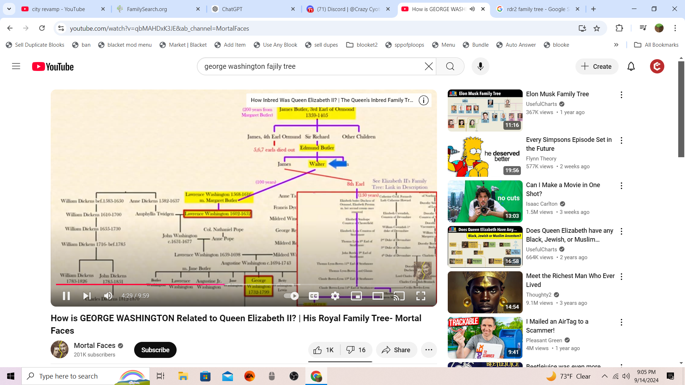Toggle closed captions on the video
Image resolution: width=685 pixels, height=385 pixels.
coord(314,296)
